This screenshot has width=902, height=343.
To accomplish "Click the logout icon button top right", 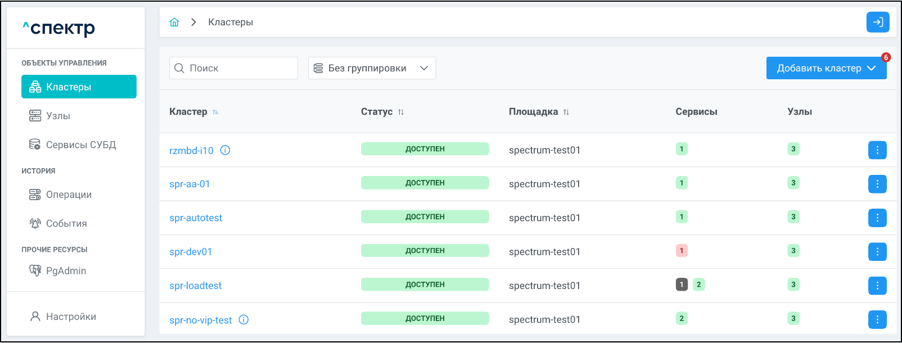I will (877, 22).
